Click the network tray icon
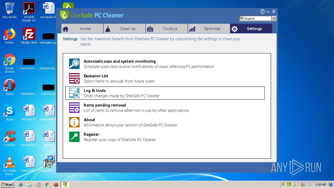The width and height of the screenshot is (334, 188). [x=303, y=185]
